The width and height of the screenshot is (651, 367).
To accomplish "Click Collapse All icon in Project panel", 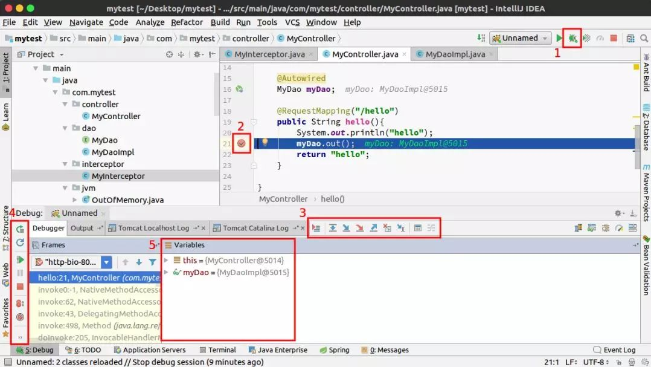I will click(181, 54).
